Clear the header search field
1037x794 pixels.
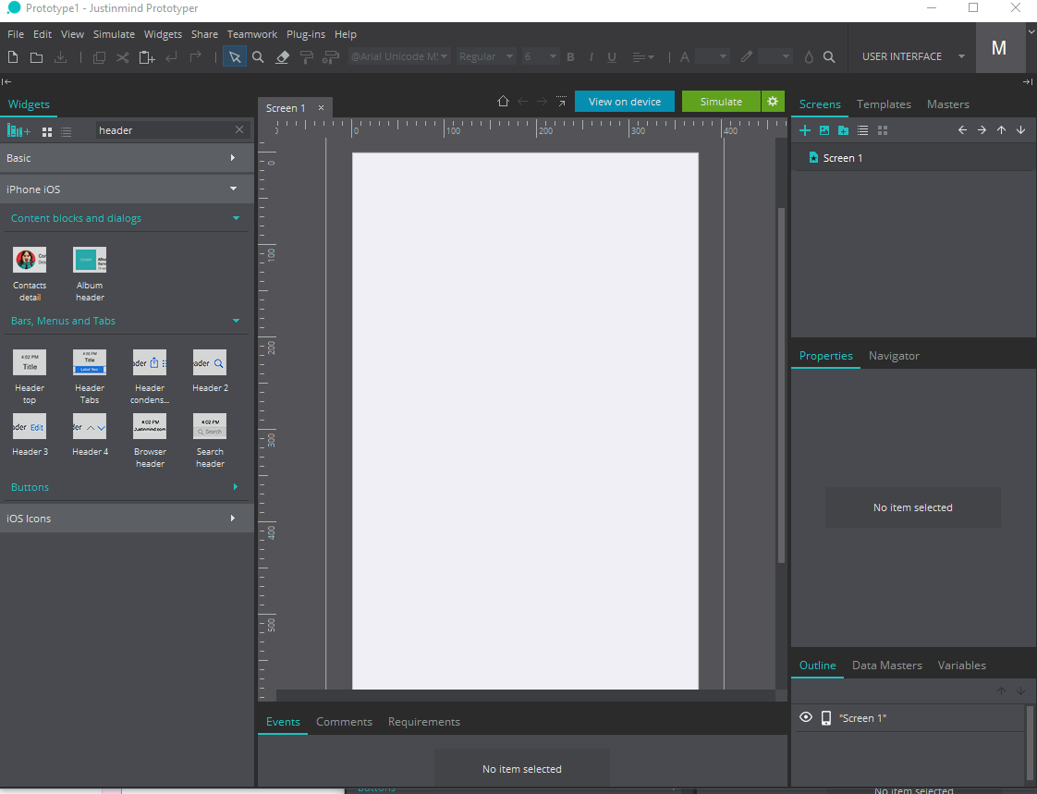pos(239,130)
